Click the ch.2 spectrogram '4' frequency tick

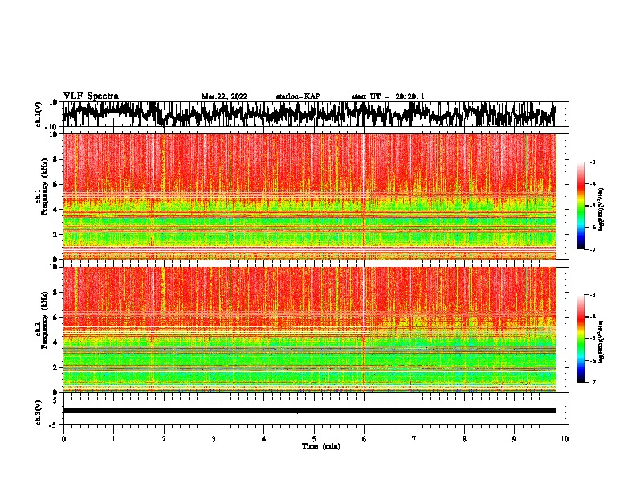(55, 342)
